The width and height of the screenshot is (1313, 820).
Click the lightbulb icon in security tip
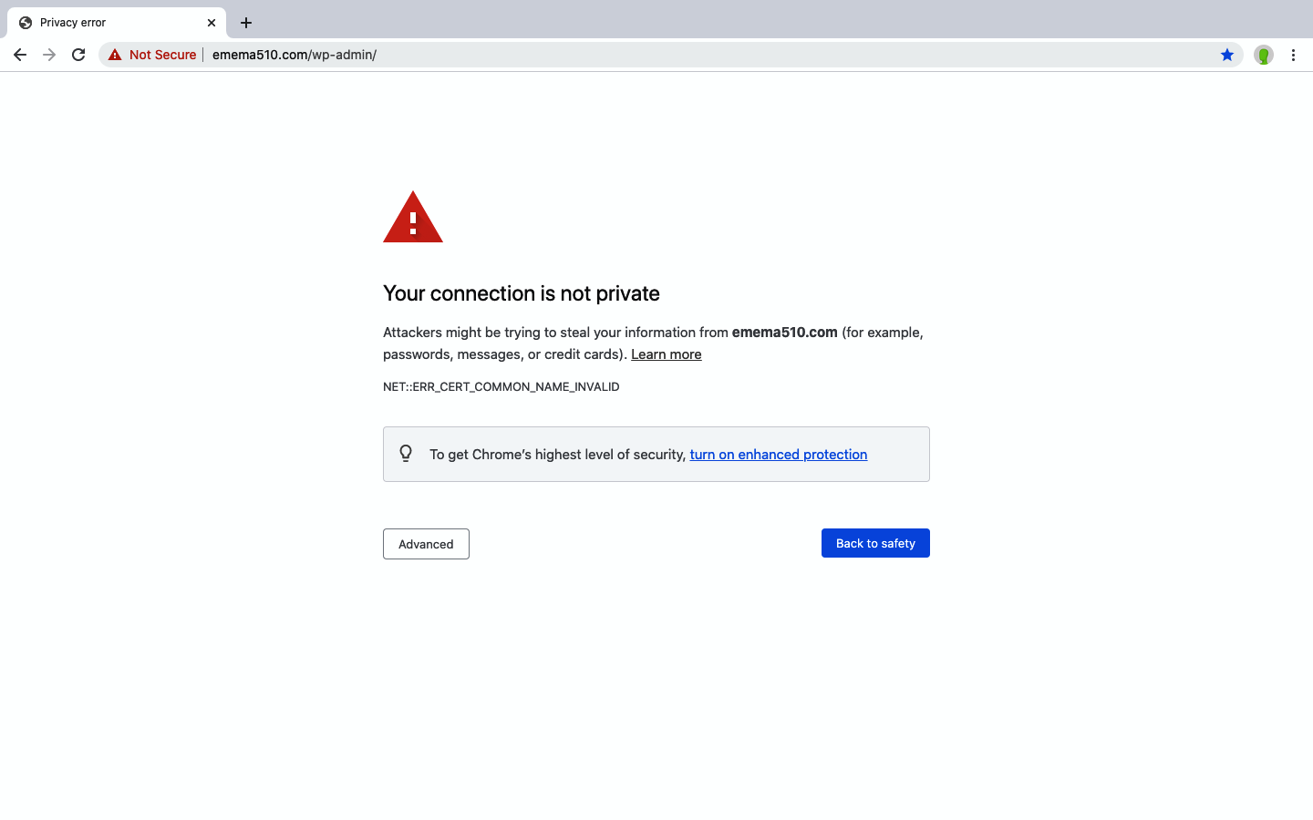pyautogui.click(x=406, y=454)
